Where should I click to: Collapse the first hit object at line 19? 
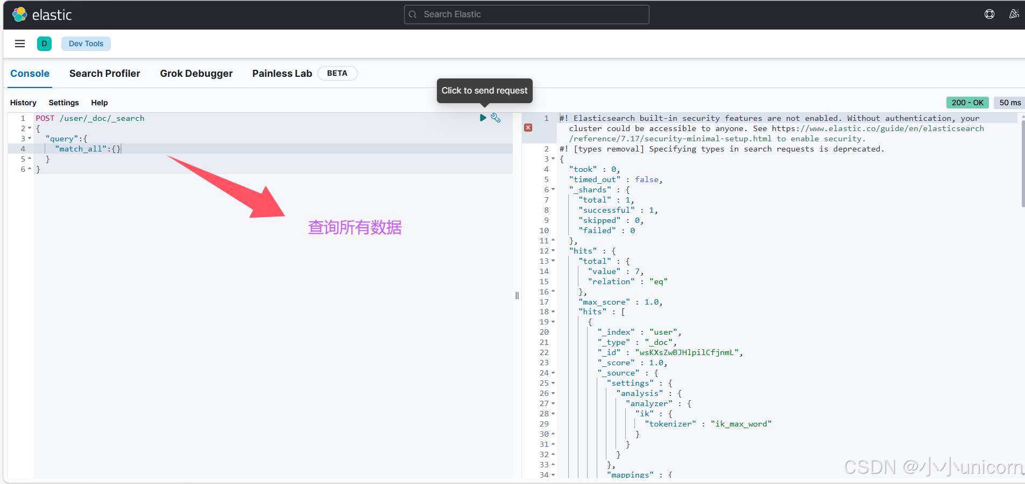(553, 322)
